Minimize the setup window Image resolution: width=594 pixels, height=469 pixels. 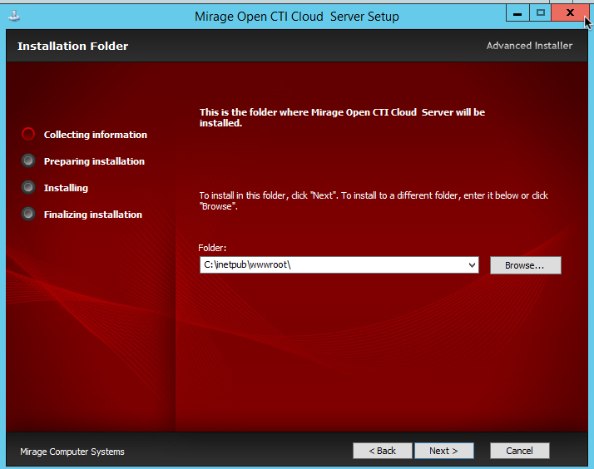pos(517,12)
